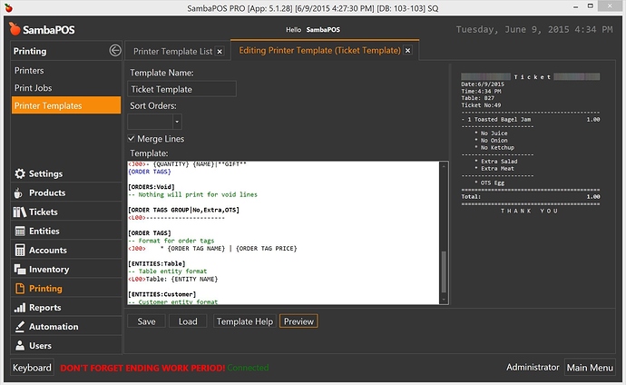Return to Main Menu
Image resolution: width=626 pixels, height=385 pixels.
(x=590, y=368)
